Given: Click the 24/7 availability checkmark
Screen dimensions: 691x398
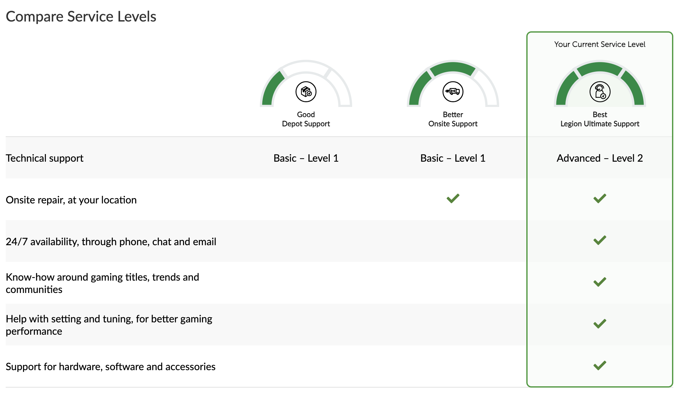Looking at the screenshot, I should 600,240.
